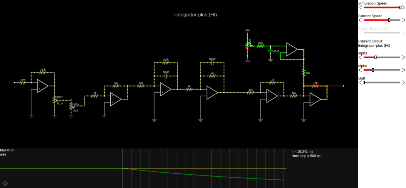Viewport: 406px width, 188px height.
Task: Click left arrow of Current Speed slider
Action: (361, 20)
